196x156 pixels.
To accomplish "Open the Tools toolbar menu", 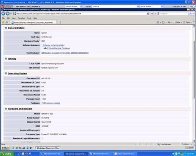I will tap(187, 22).
